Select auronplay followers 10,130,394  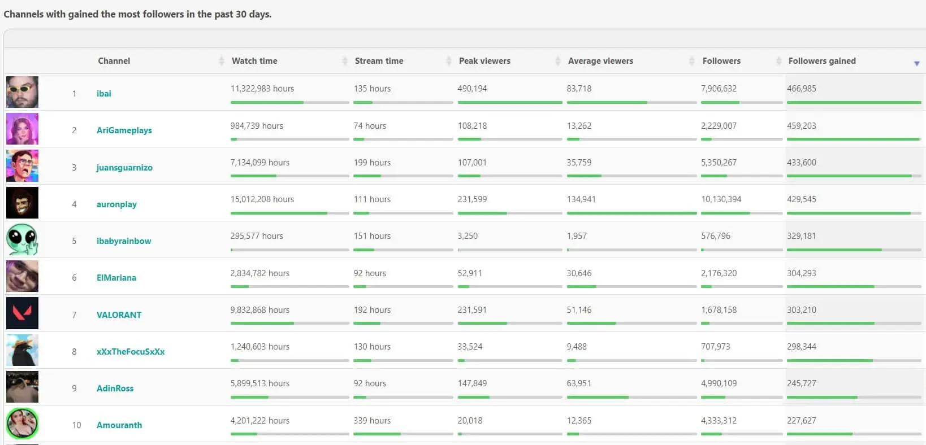(721, 199)
